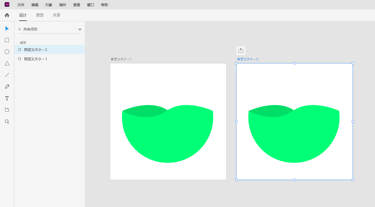This screenshot has height=207, width=375.
Task: Click left-middle resize handle of artboard 2
Action: click(x=236, y=122)
